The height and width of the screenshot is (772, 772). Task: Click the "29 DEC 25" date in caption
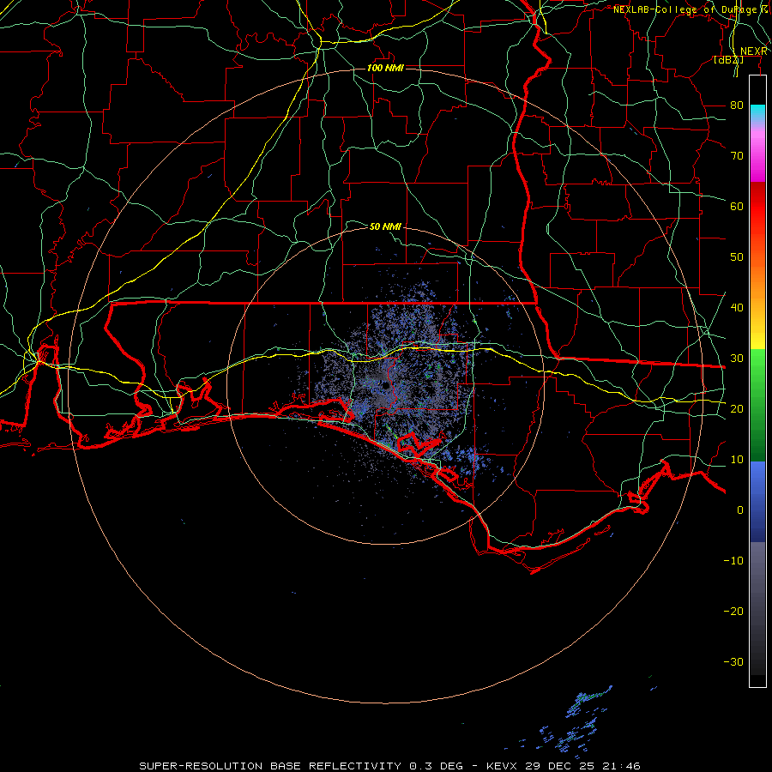coord(561,766)
